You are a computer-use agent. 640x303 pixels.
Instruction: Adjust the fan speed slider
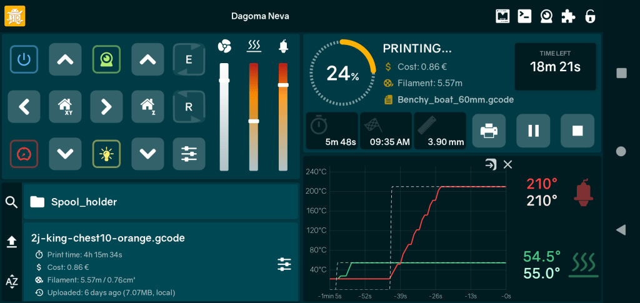pos(224,81)
